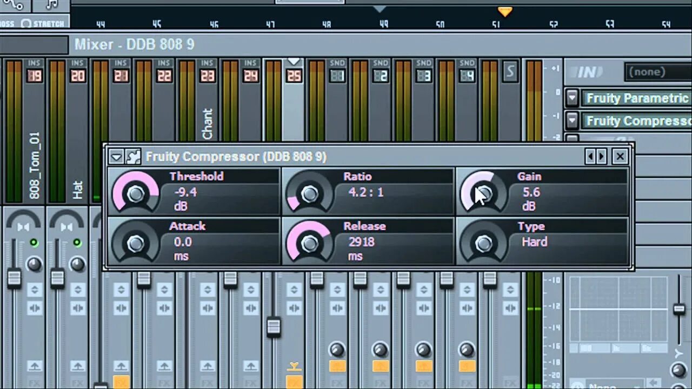Image resolution: width=692 pixels, height=389 pixels.
Task: Swap stereo channels on track 19
Action: tap(34, 308)
